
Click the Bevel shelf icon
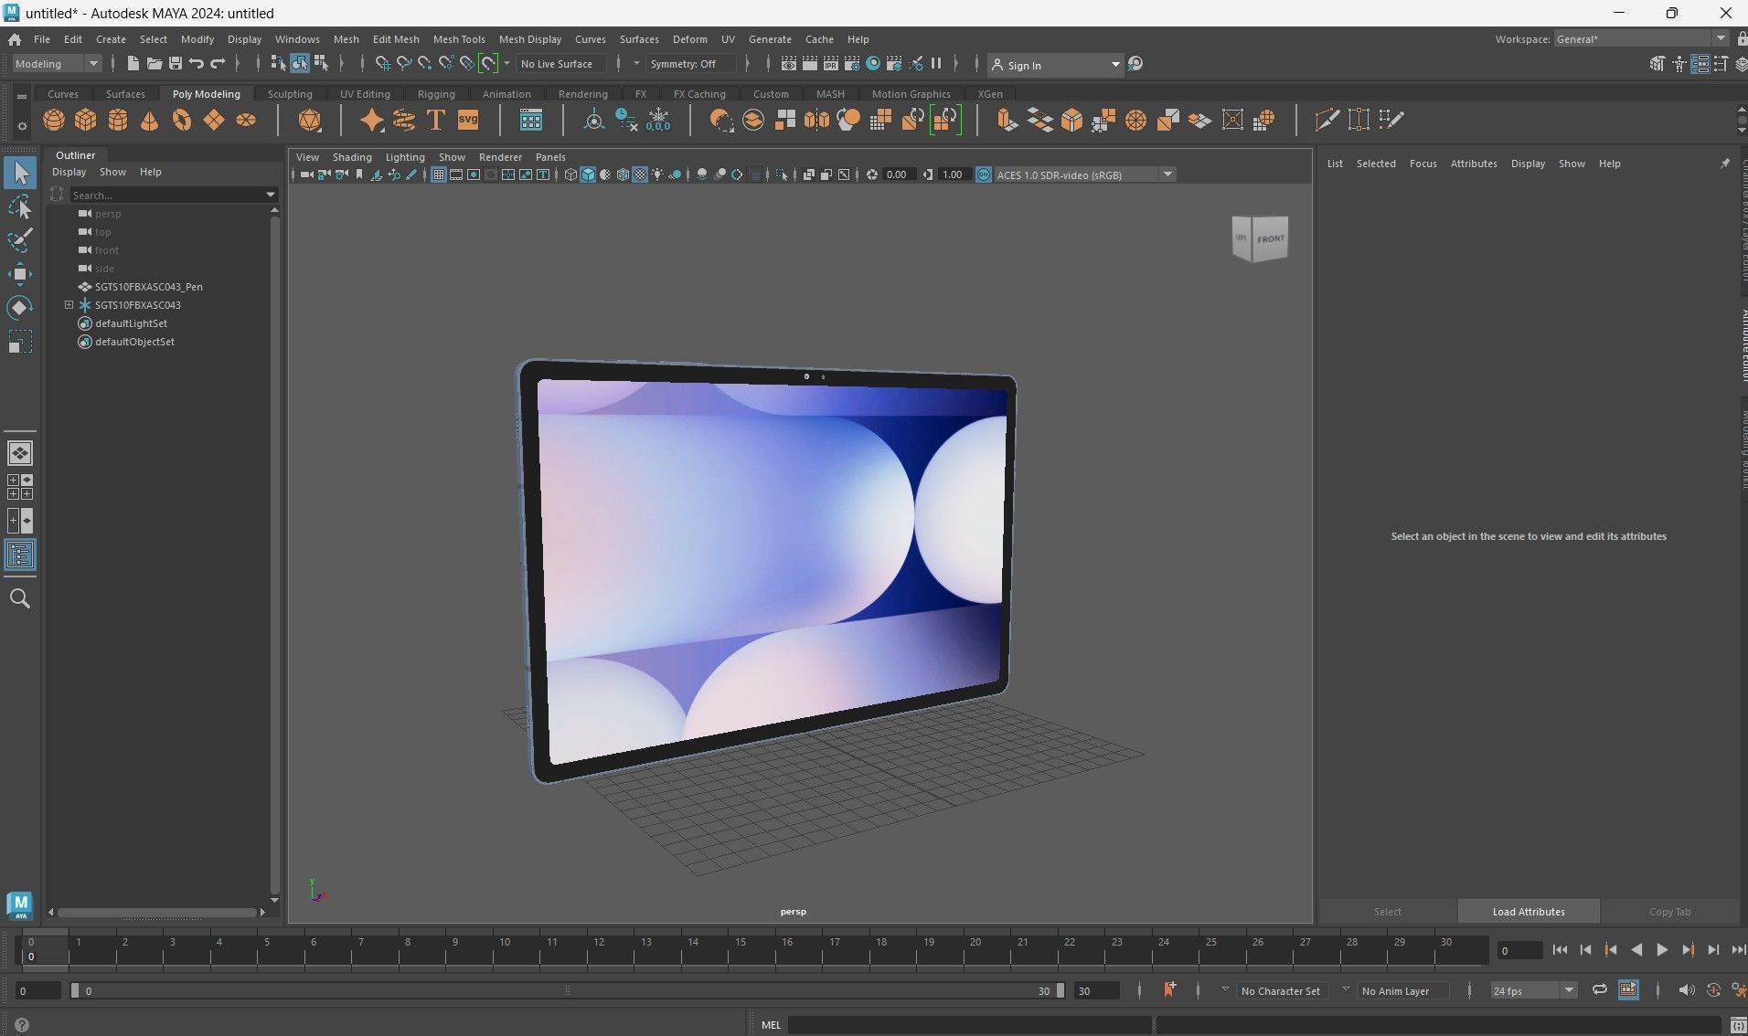[x=1071, y=120]
